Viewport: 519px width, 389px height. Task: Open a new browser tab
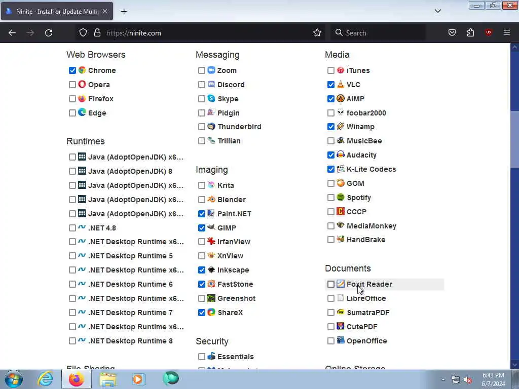(124, 11)
